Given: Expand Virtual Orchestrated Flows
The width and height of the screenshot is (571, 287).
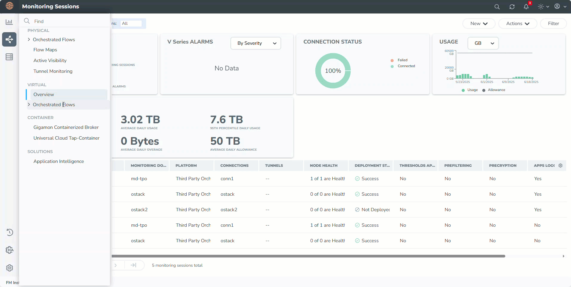Looking at the screenshot, I should [x=29, y=104].
